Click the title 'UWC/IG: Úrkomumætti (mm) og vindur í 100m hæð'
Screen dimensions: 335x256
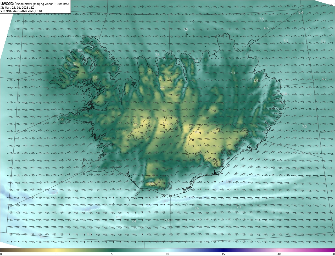click(35, 4)
